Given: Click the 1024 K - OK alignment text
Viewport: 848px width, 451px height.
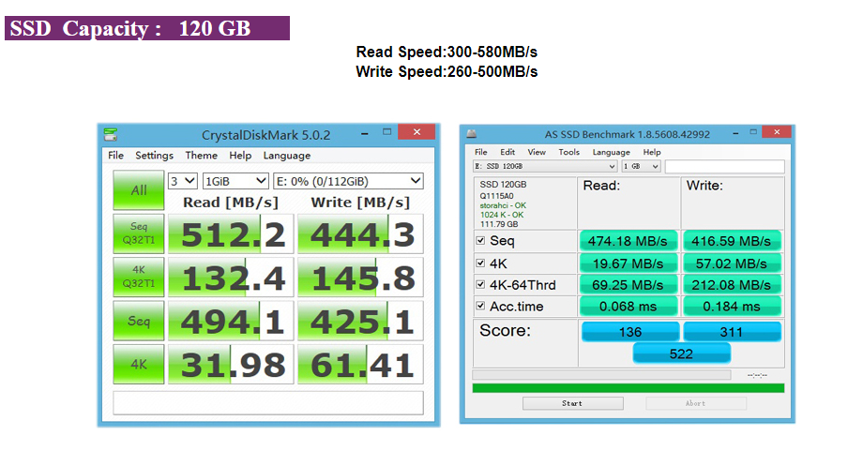Looking at the screenshot, I should pos(502,215).
